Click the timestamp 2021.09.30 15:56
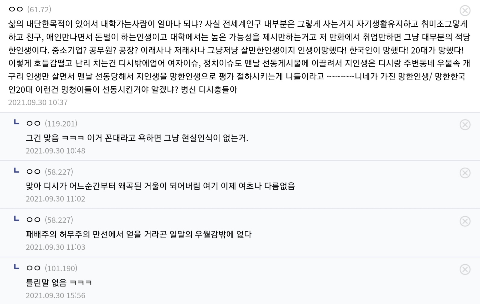Screen dimensions: 480x304 click(x=55, y=296)
